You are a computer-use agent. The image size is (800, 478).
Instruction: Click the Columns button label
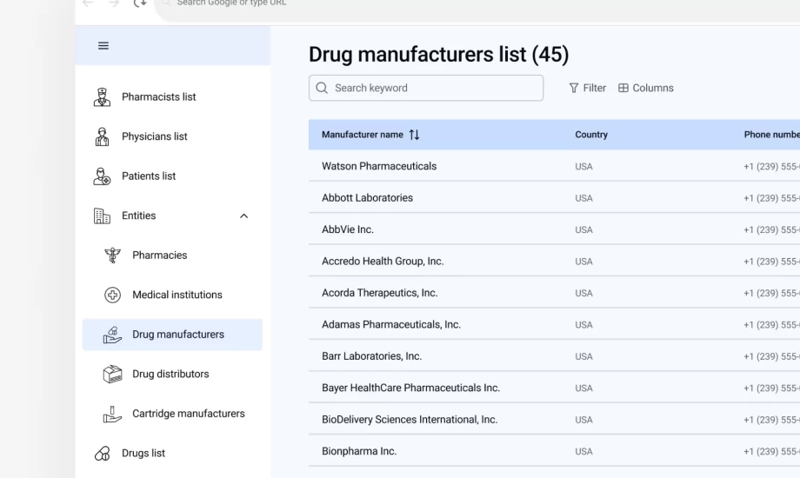[x=653, y=89]
